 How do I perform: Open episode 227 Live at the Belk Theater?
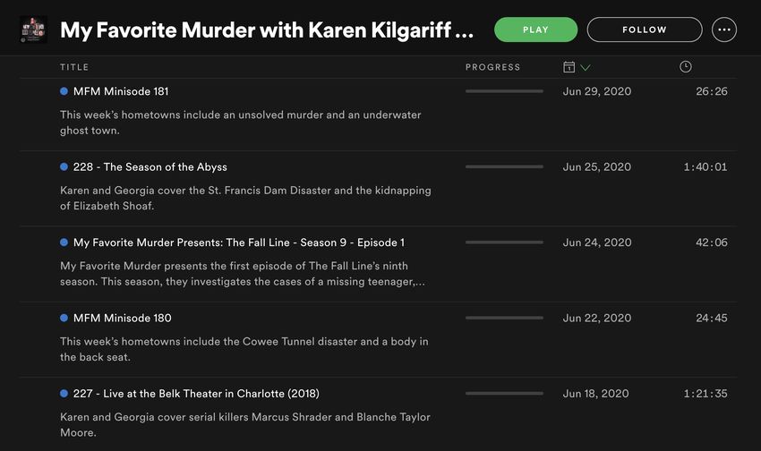click(196, 394)
